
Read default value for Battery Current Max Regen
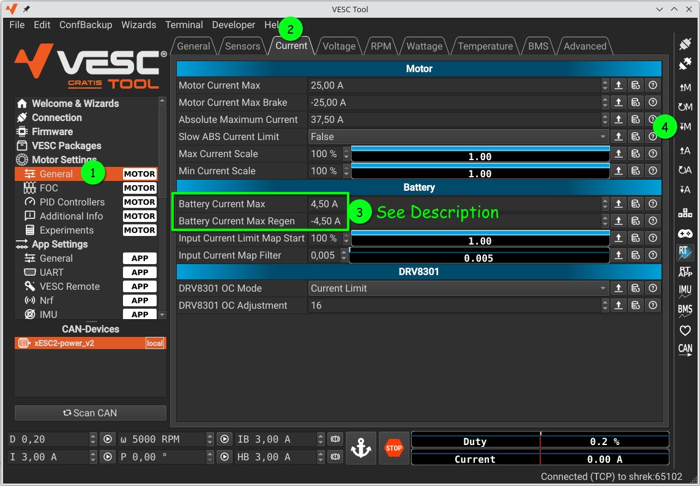click(635, 221)
